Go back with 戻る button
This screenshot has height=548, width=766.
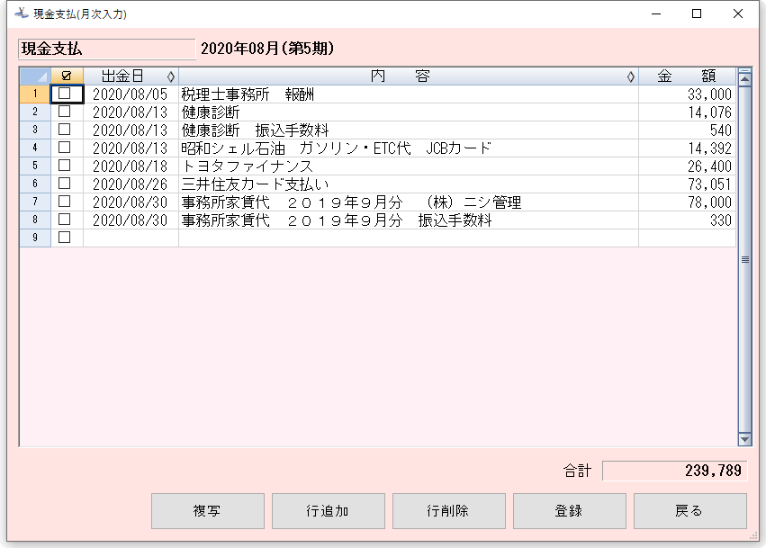690,511
